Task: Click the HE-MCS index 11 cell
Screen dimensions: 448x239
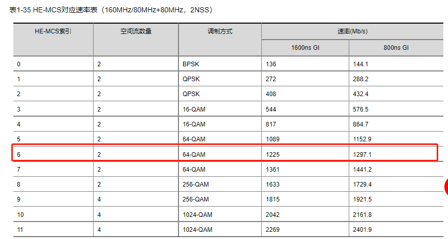Action: coord(20,229)
